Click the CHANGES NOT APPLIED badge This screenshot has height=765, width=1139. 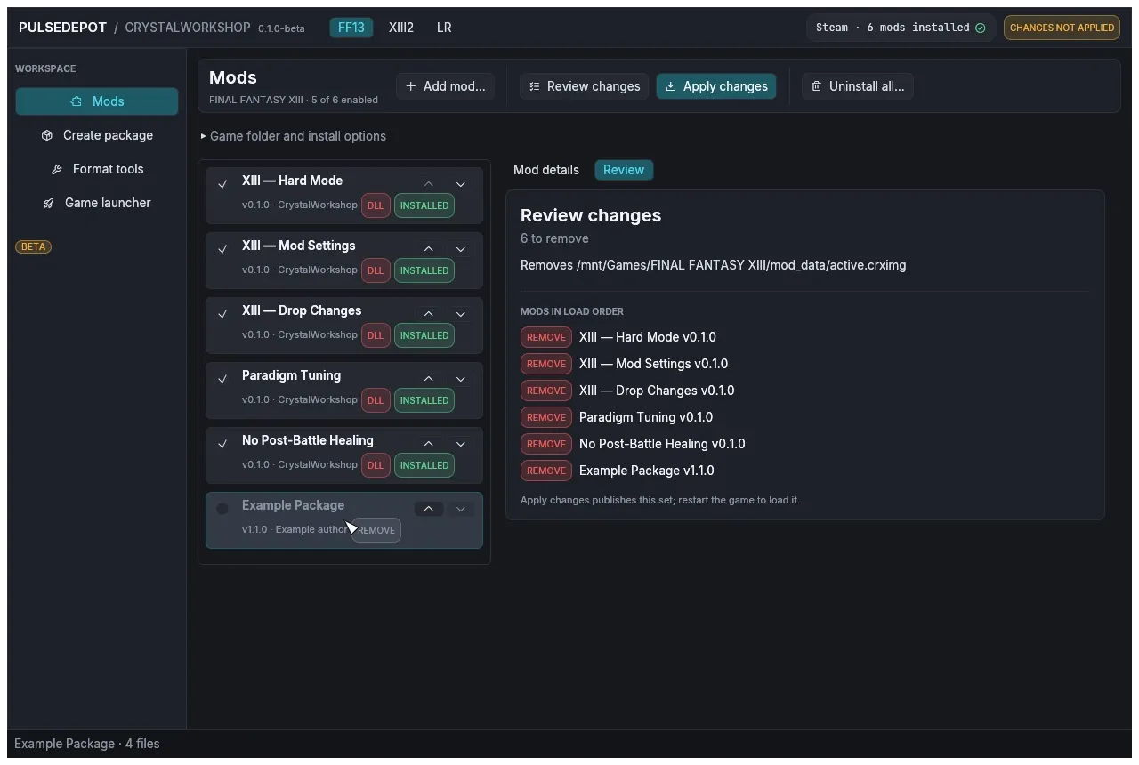point(1062,28)
